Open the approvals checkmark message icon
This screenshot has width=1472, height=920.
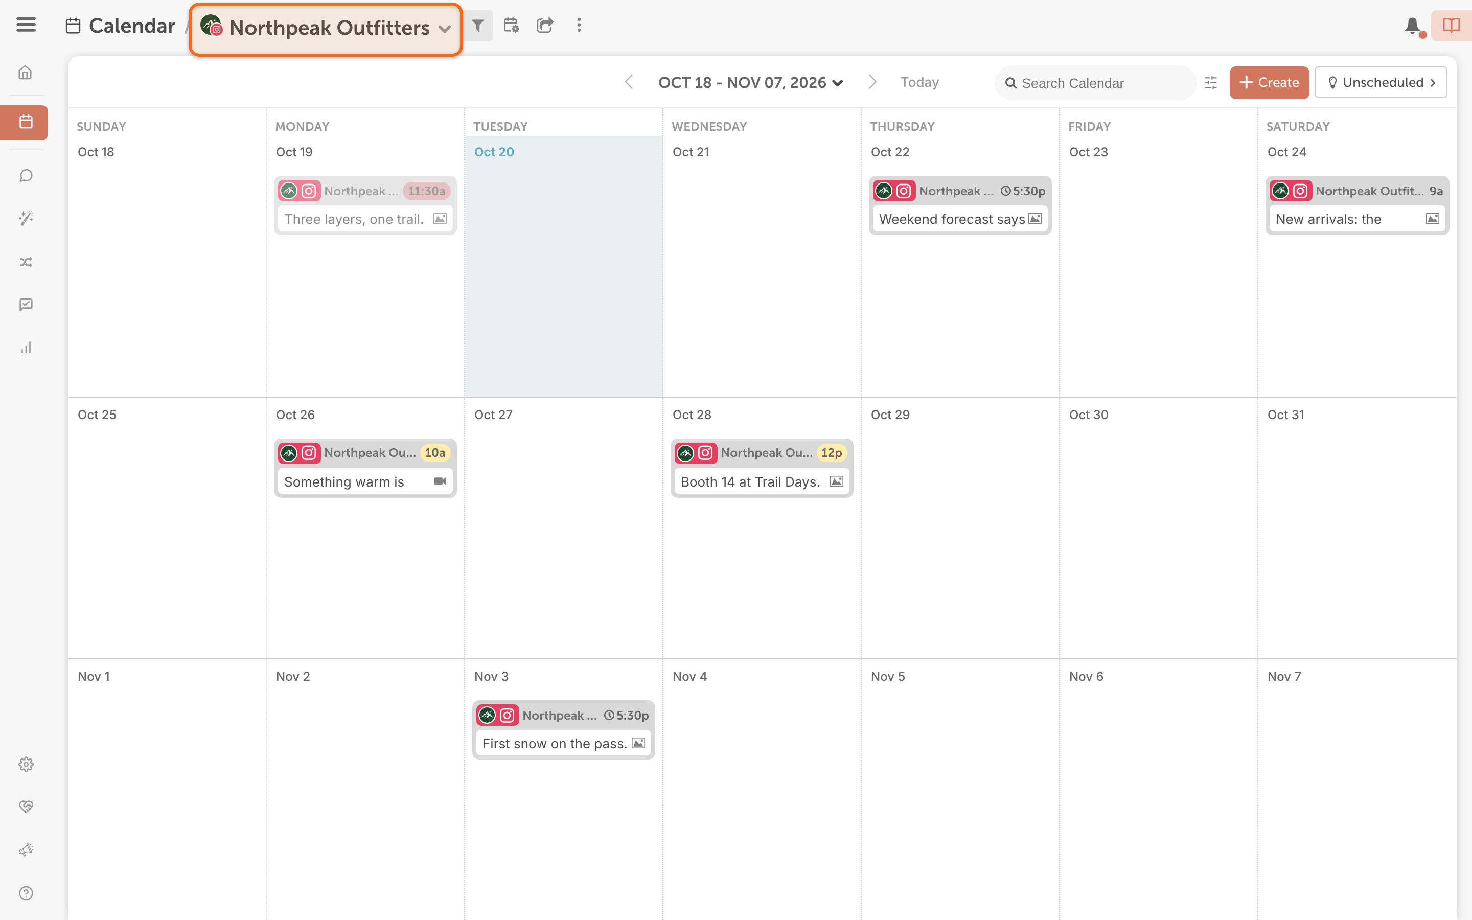point(26,305)
